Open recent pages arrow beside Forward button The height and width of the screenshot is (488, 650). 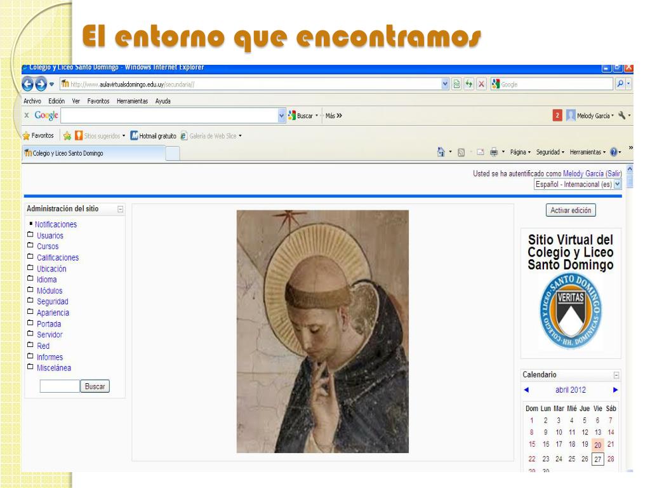(52, 85)
